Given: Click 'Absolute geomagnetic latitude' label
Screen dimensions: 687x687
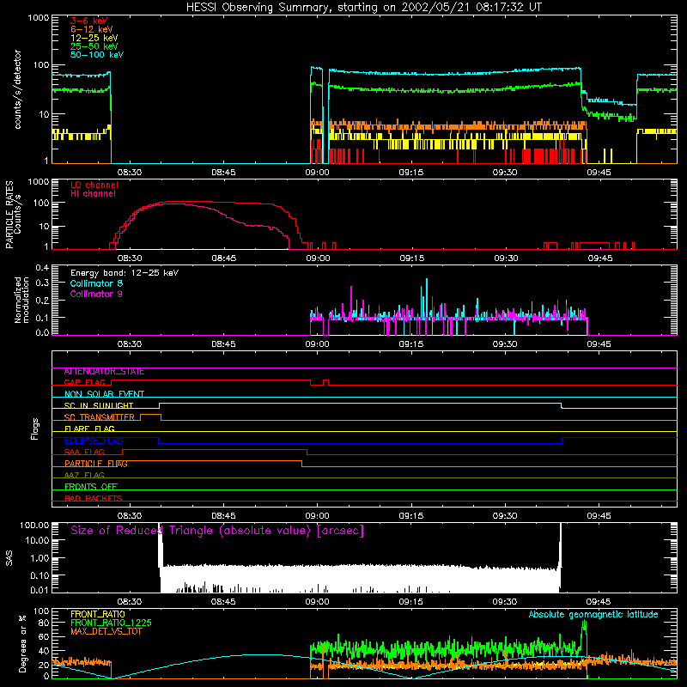Looking at the screenshot, I should [x=593, y=614].
